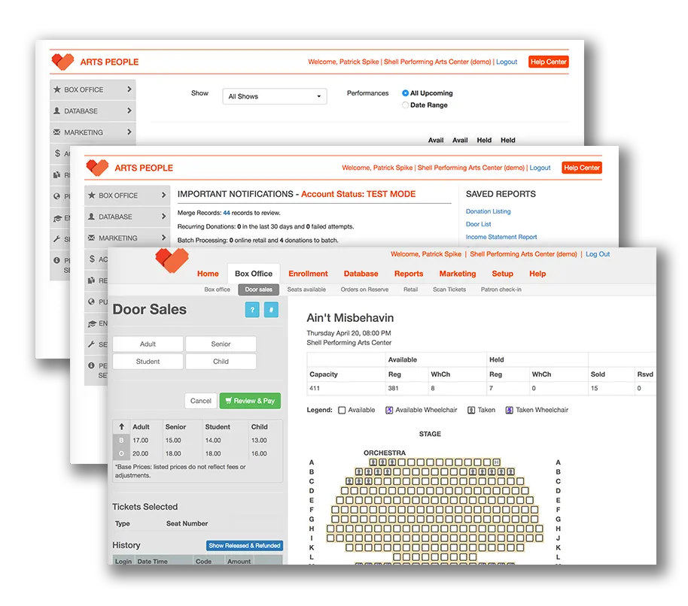Add a Senior ticket
Viewport: 688px width, 606px height.
point(221,344)
